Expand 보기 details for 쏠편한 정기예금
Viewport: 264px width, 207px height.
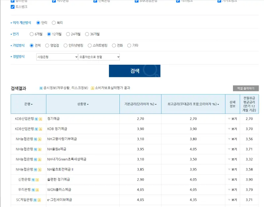233,180
